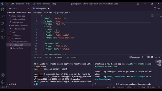
Task: Select package.json under react-vite folder
Action: pos(18,45)
